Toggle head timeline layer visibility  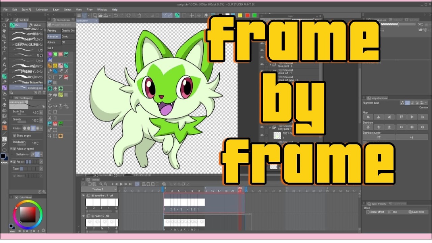pos(83,216)
